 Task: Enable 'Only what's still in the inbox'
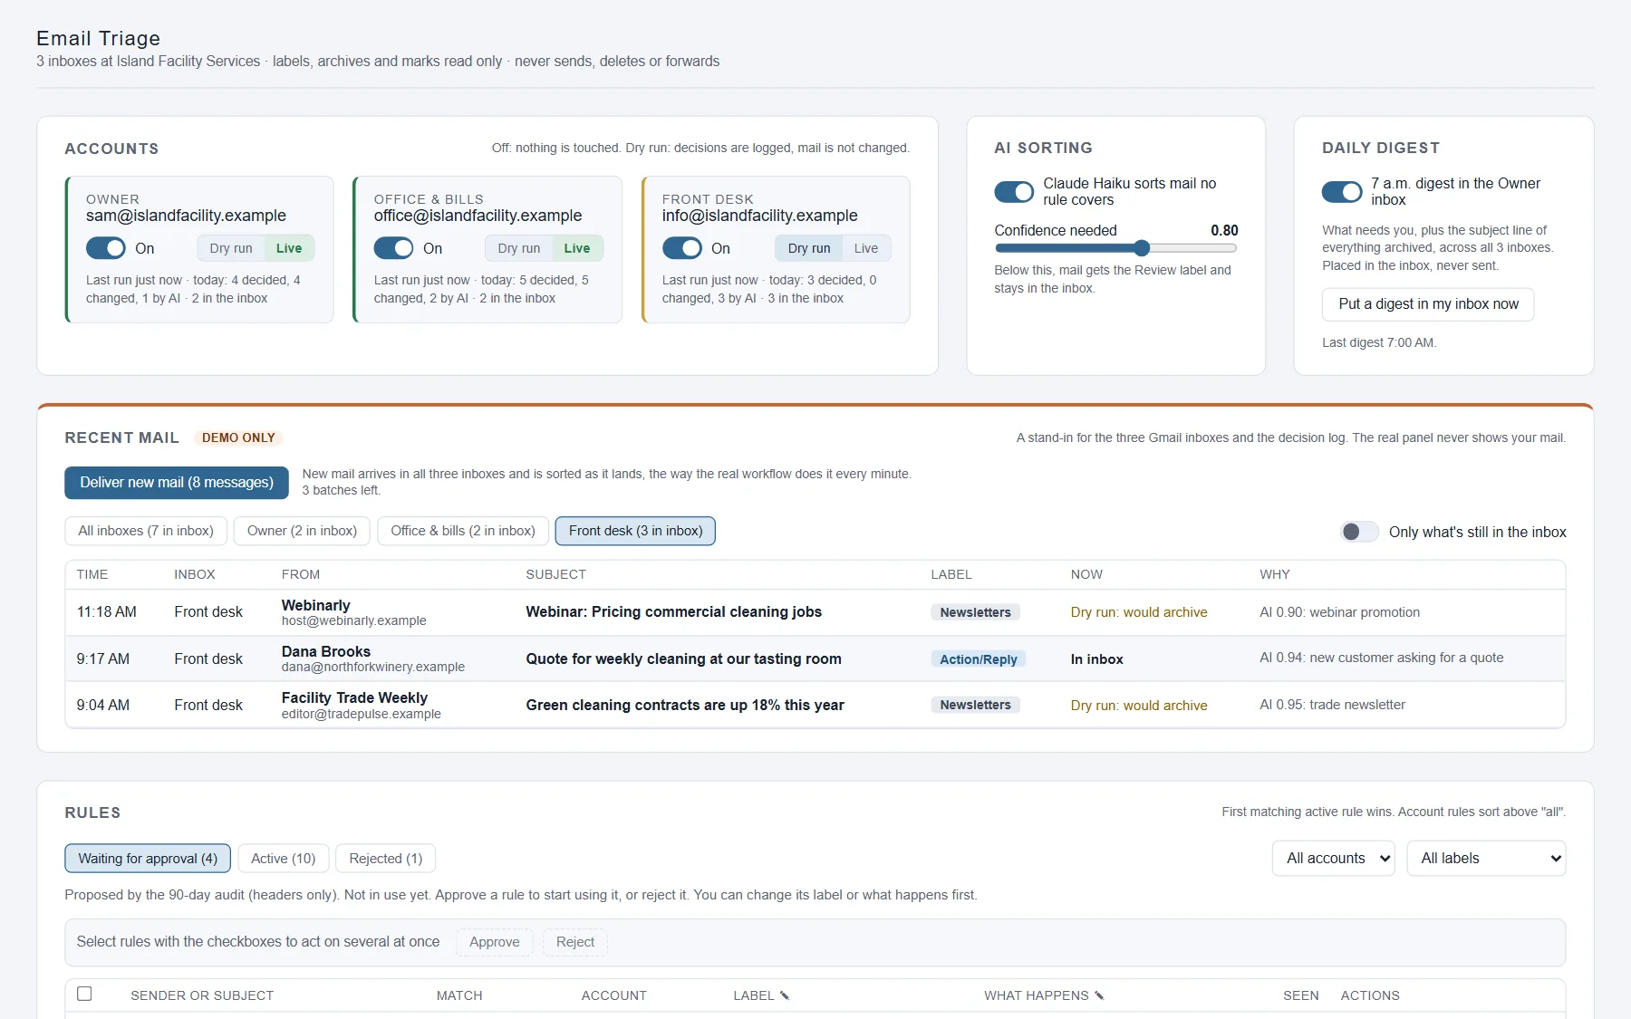[x=1359, y=532]
